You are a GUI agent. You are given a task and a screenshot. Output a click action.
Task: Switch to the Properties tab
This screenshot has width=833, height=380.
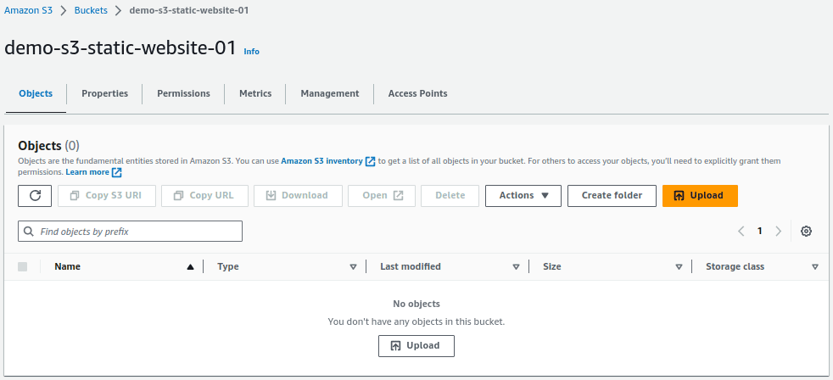click(104, 93)
